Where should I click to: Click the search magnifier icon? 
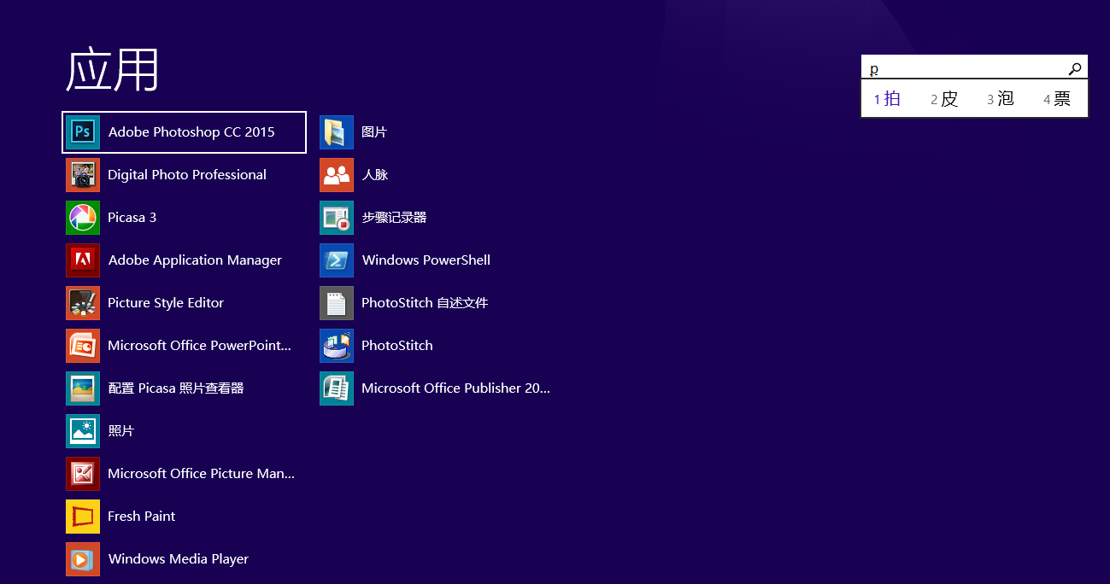click(x=1075, y=68)
